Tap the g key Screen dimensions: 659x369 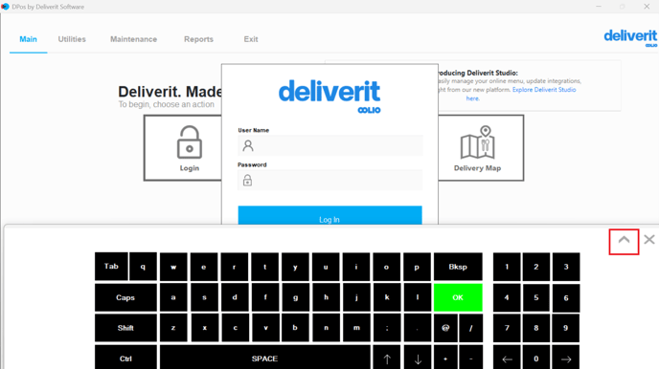tap(295, 297)
